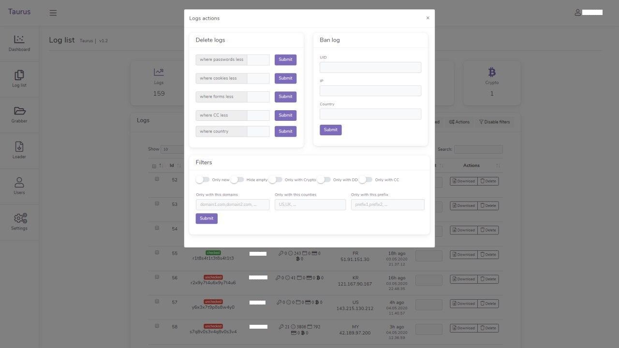Screen dimensions: 619x348
Task: Click the Only with this domains field
Action: tap(233, 205)
